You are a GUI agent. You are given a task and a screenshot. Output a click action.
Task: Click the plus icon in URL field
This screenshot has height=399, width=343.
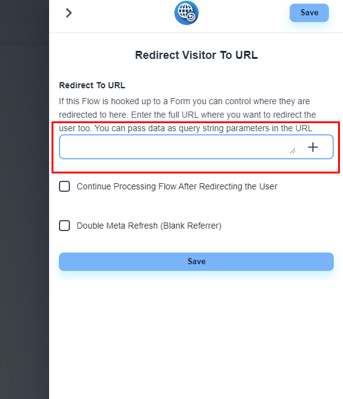tap(313, 147)
